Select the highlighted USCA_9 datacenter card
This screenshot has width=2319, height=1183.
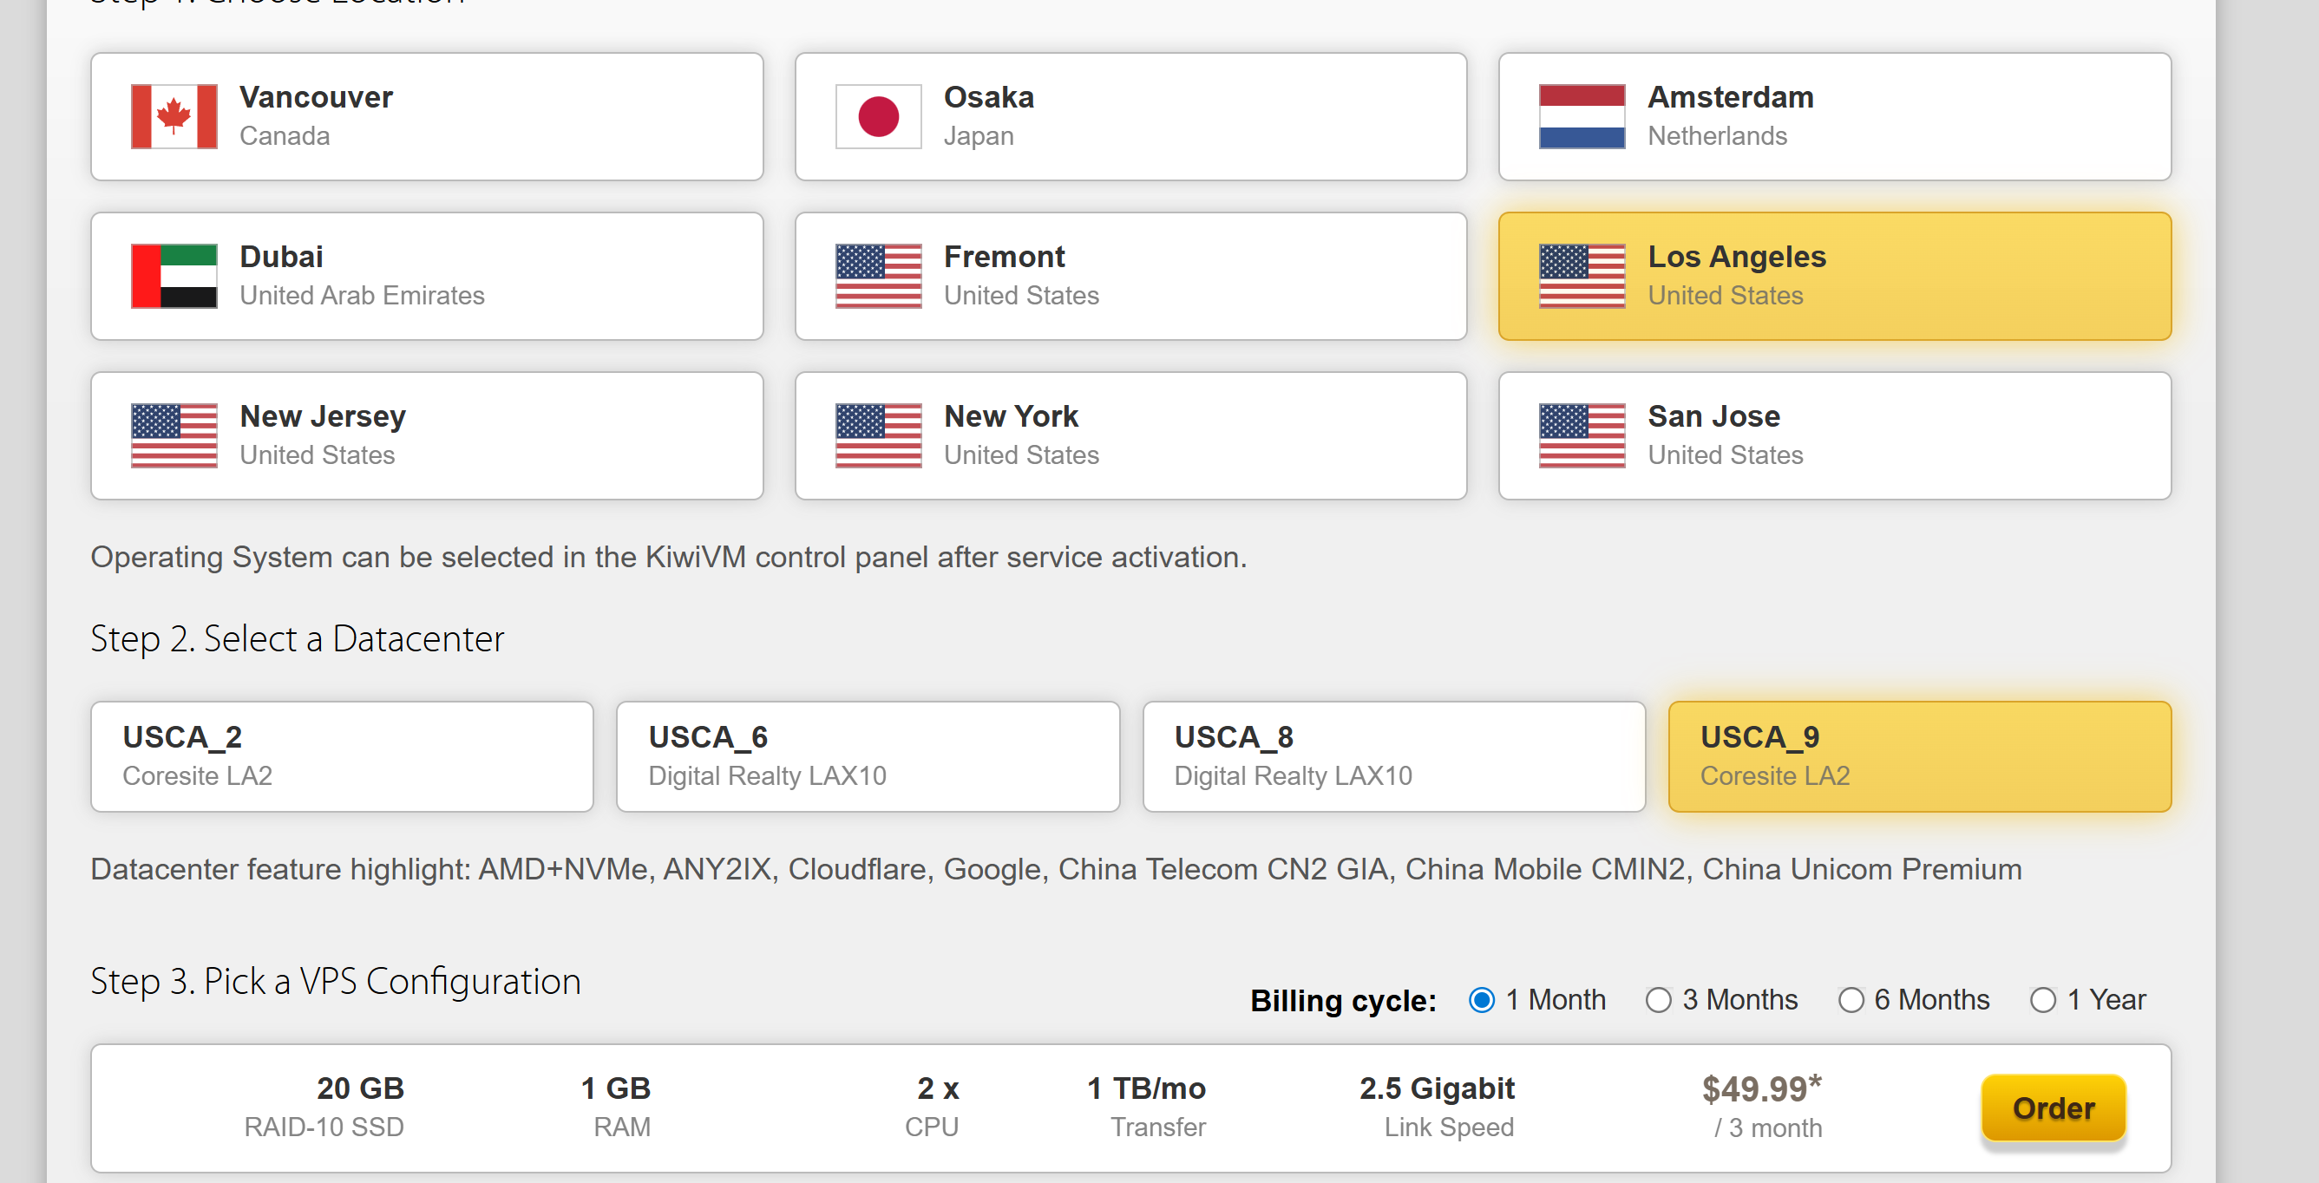pos(1919,756)
